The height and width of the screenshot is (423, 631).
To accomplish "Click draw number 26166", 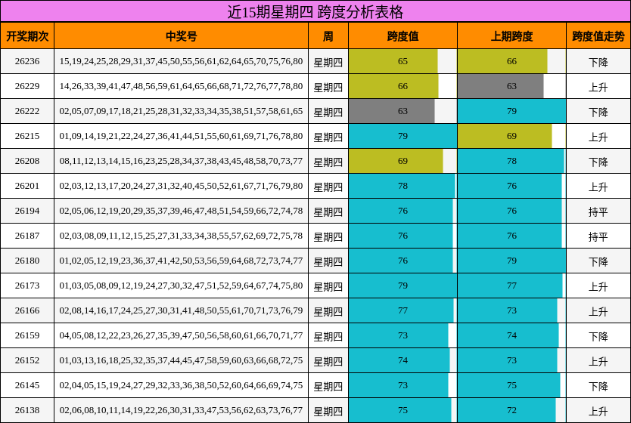I will [27, 310].
